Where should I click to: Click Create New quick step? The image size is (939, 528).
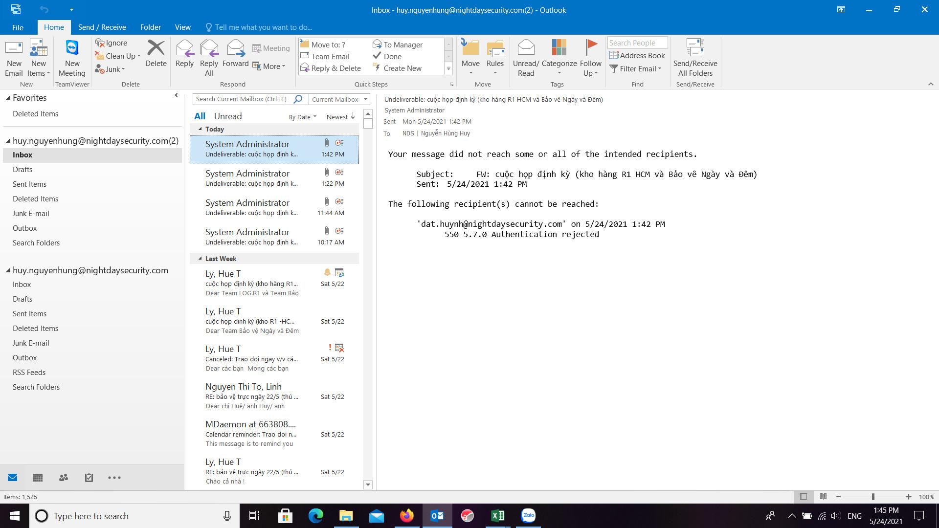click(x=397, y=68)
